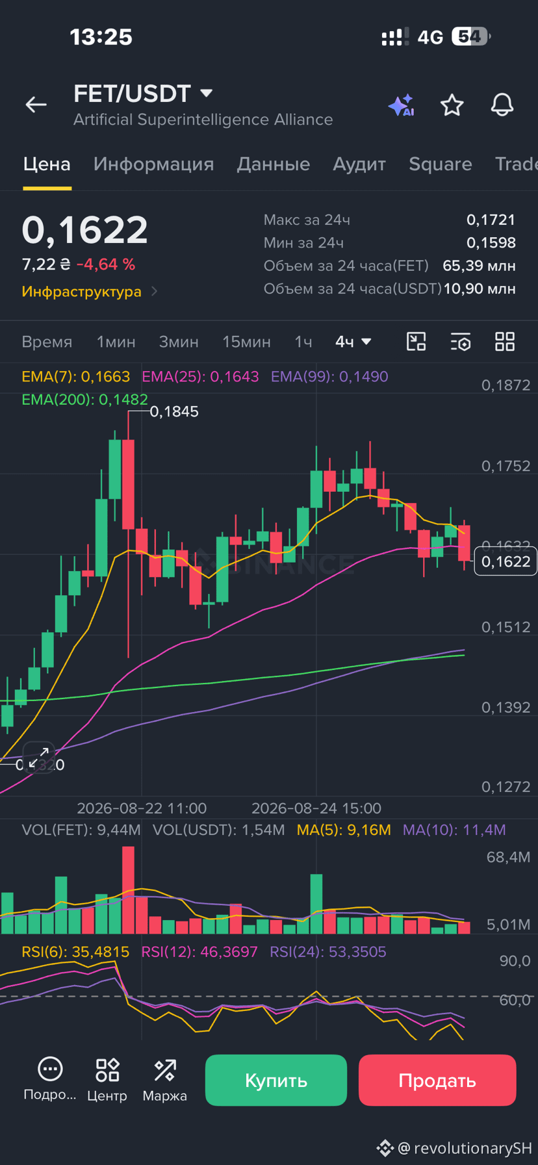Tap the cellular signal bars
This screenshot has width=538, height=1165.
[395, 37]
